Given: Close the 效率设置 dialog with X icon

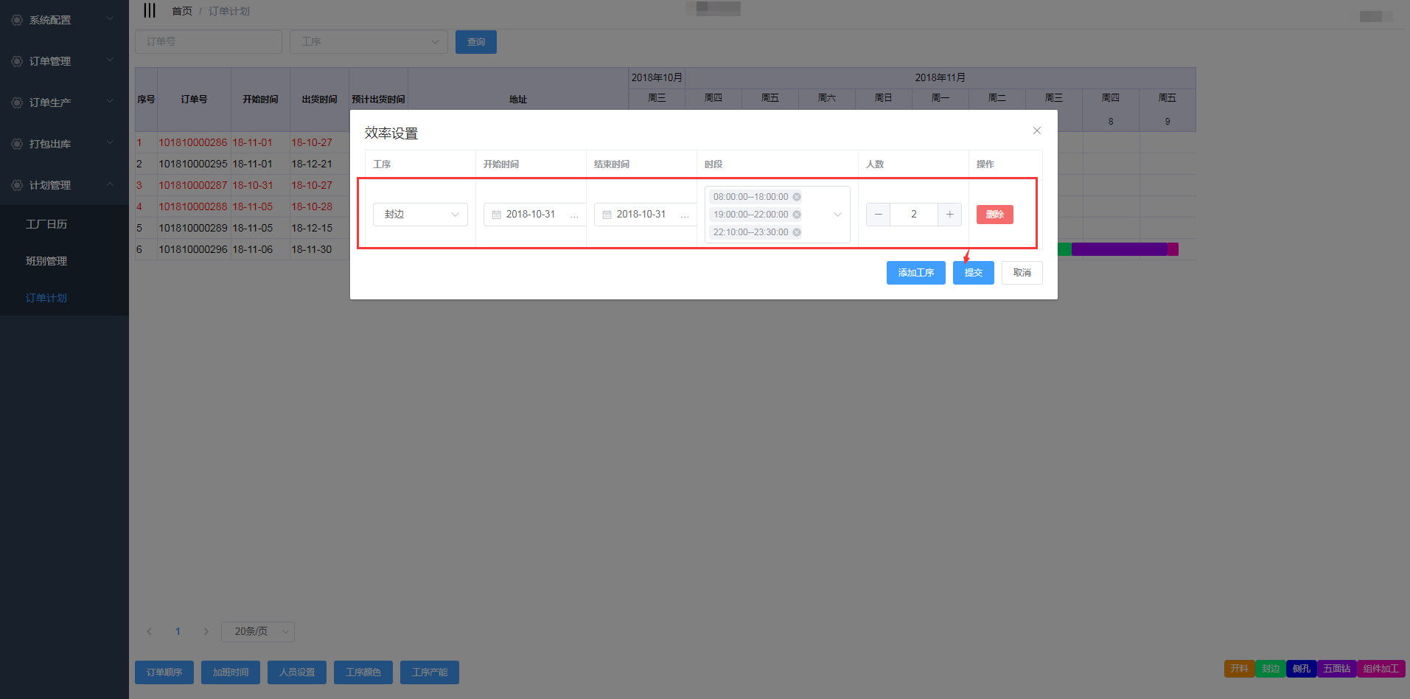Looking at the screenshot, I should tap(1036, 131).
